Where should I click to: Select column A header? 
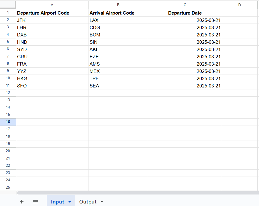pos(52,5)
